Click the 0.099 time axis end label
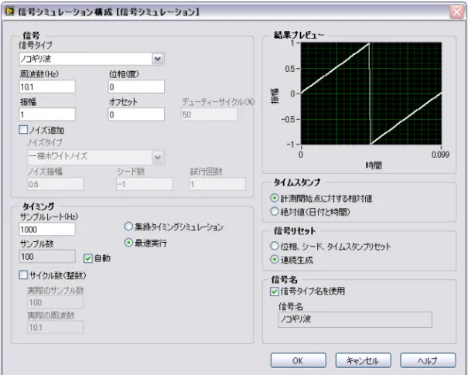This screenshot has height=375, width=468. click(440, 155)
